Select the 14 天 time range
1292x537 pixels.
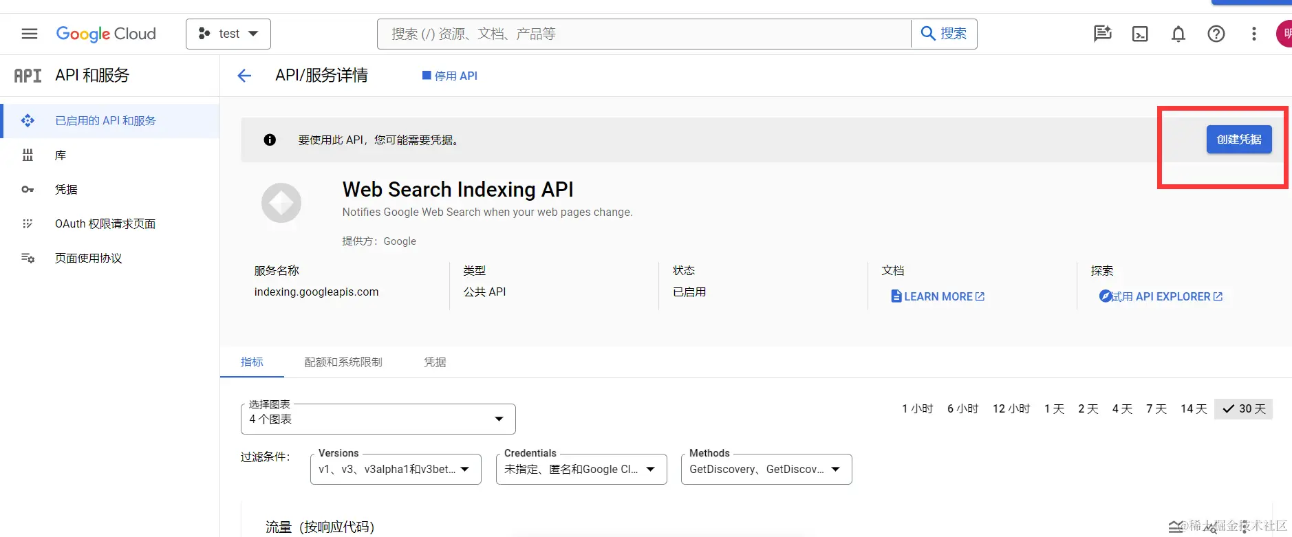coord(1194,409)
